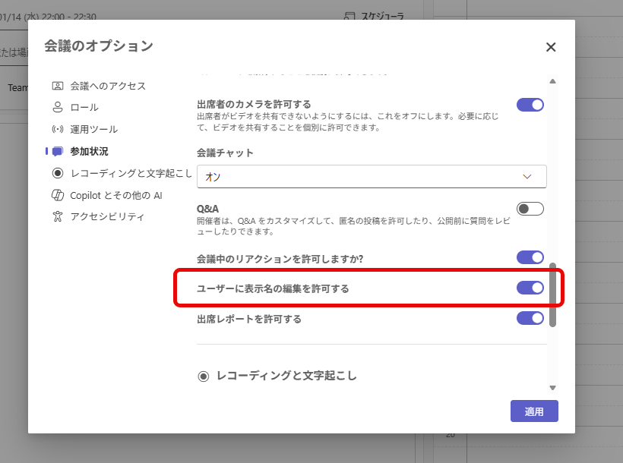The height and width of the screenshot is (463, 623).
Task: Switch off 出席レポートを許可する toggle
Action: click(x=530, y=318)
